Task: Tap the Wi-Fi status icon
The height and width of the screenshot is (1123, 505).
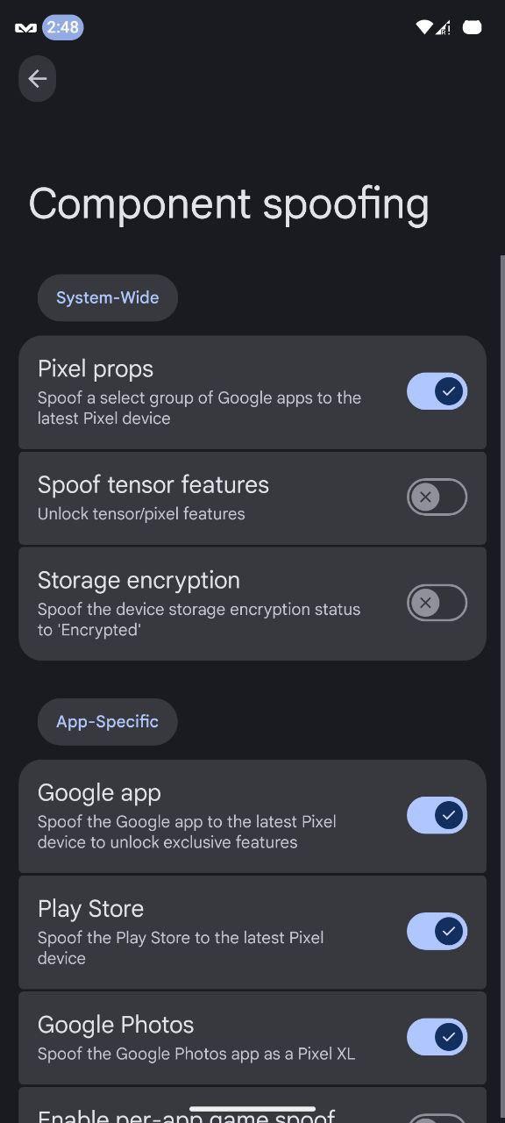Action: pos(424,28)
